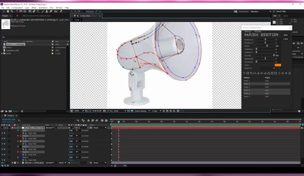Viewport: 304px width, 176px height.
Task: Collapse Mask 1 disclosure triangle
Action: (x=18, y=131)
